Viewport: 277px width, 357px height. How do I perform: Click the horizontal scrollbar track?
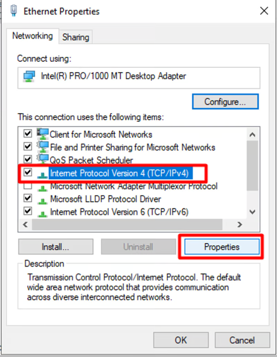coord(127,225)
